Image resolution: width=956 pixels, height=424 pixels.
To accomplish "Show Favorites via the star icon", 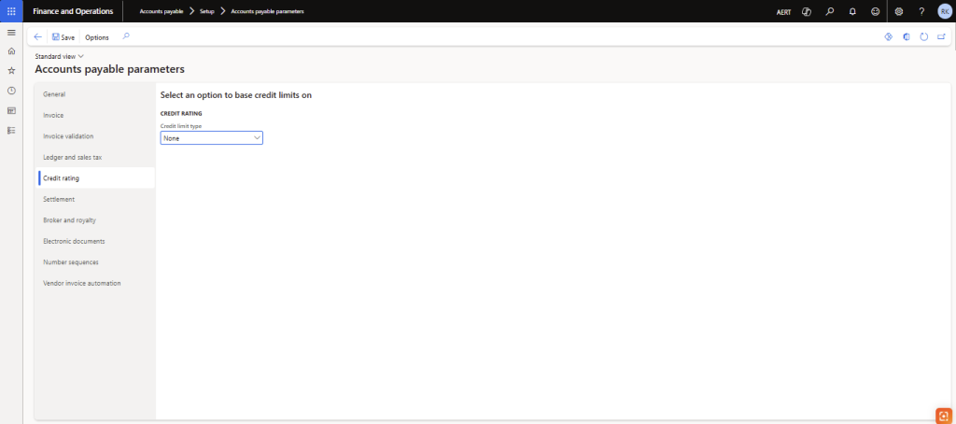I will (x=11, y=71).
